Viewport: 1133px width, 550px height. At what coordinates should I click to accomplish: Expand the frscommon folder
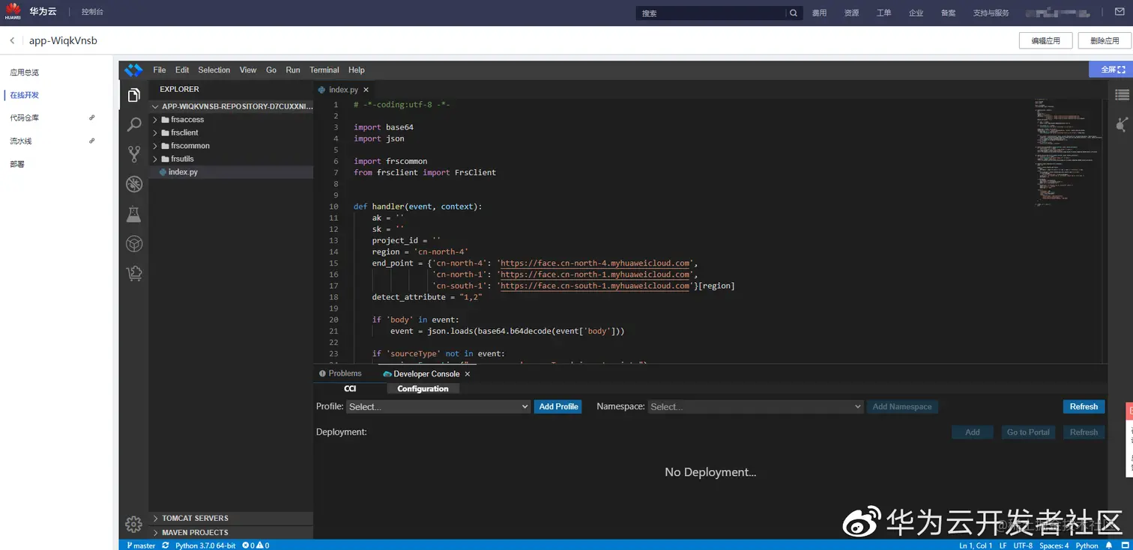[x=155, y=146]
